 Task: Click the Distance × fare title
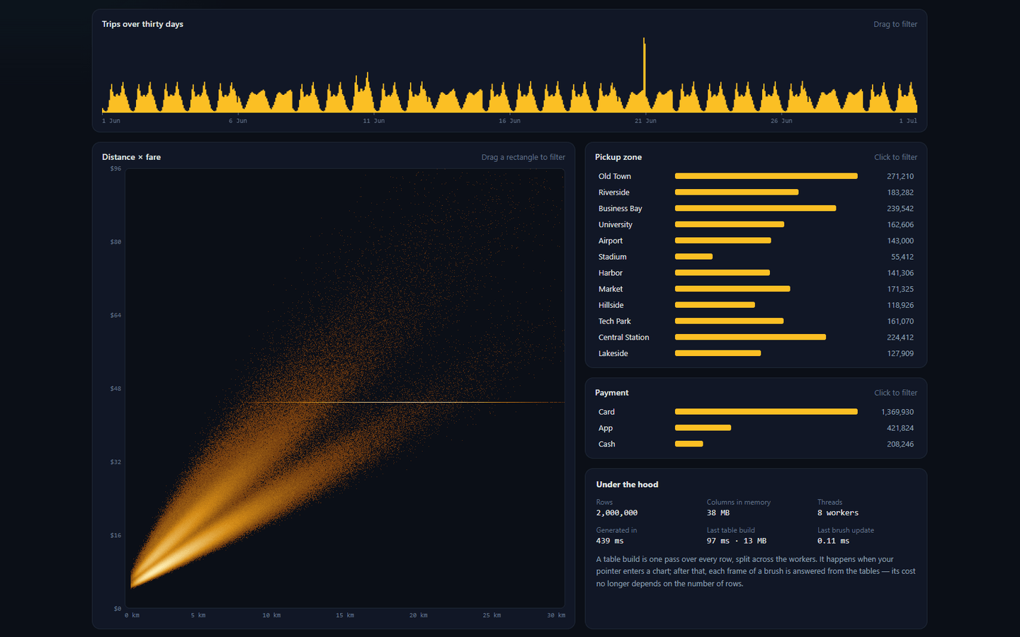pyautogui.click(x=131, y=157)
